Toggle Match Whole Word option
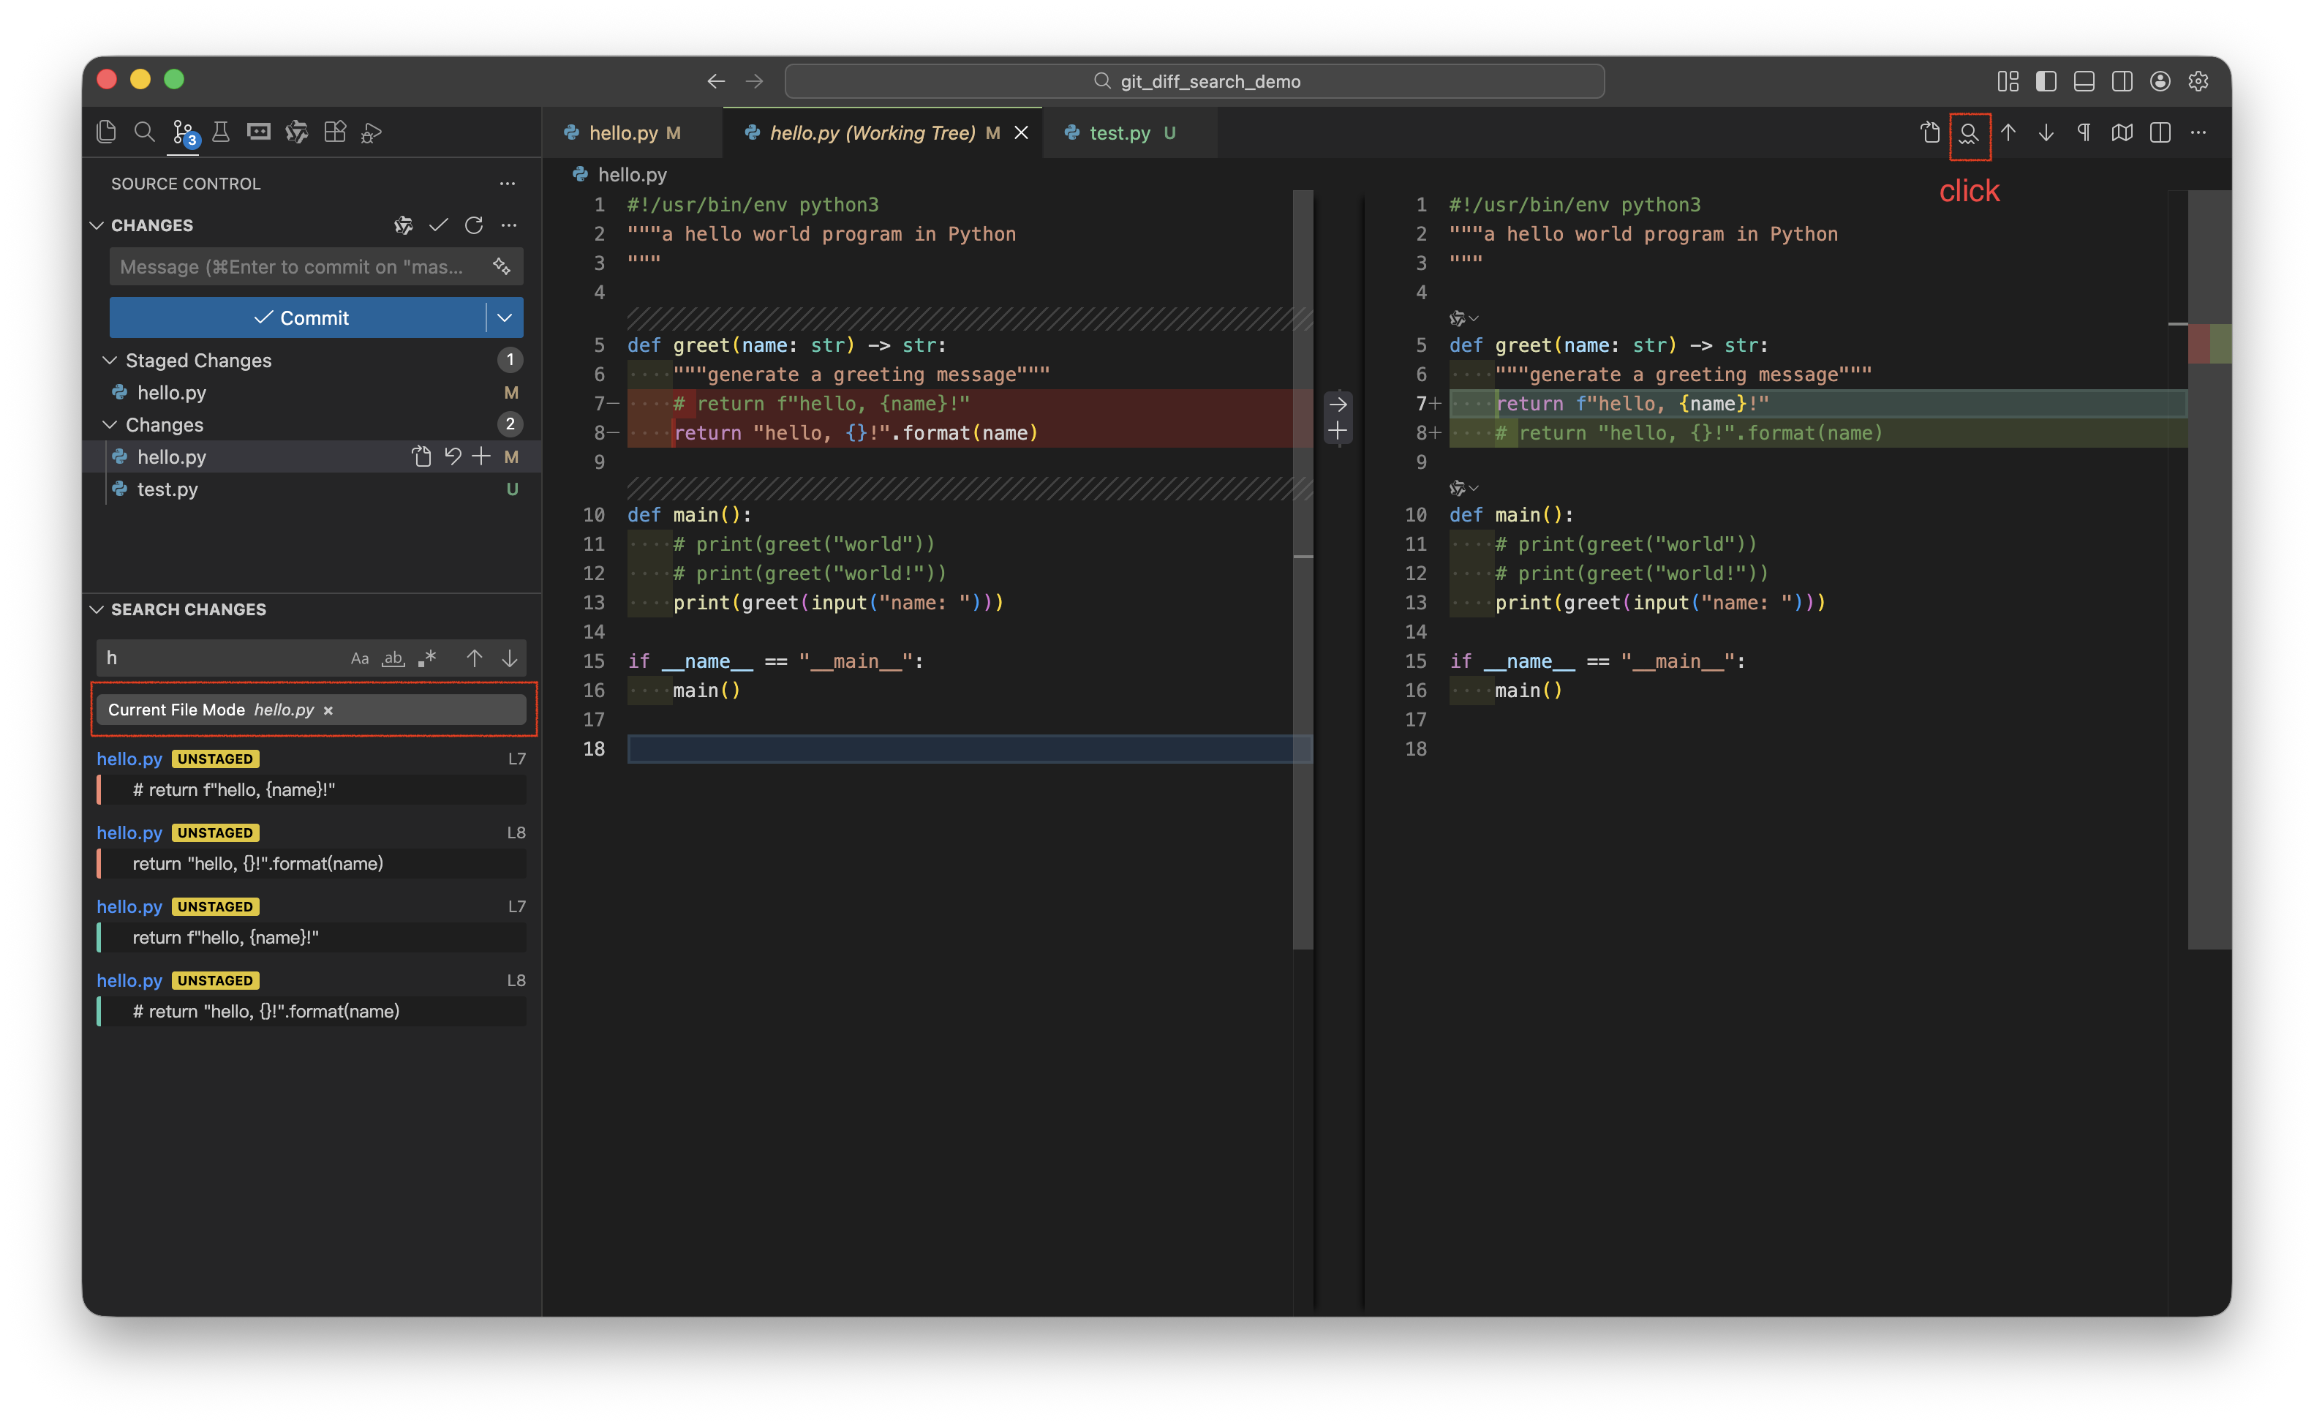 [x=393, y=659]
